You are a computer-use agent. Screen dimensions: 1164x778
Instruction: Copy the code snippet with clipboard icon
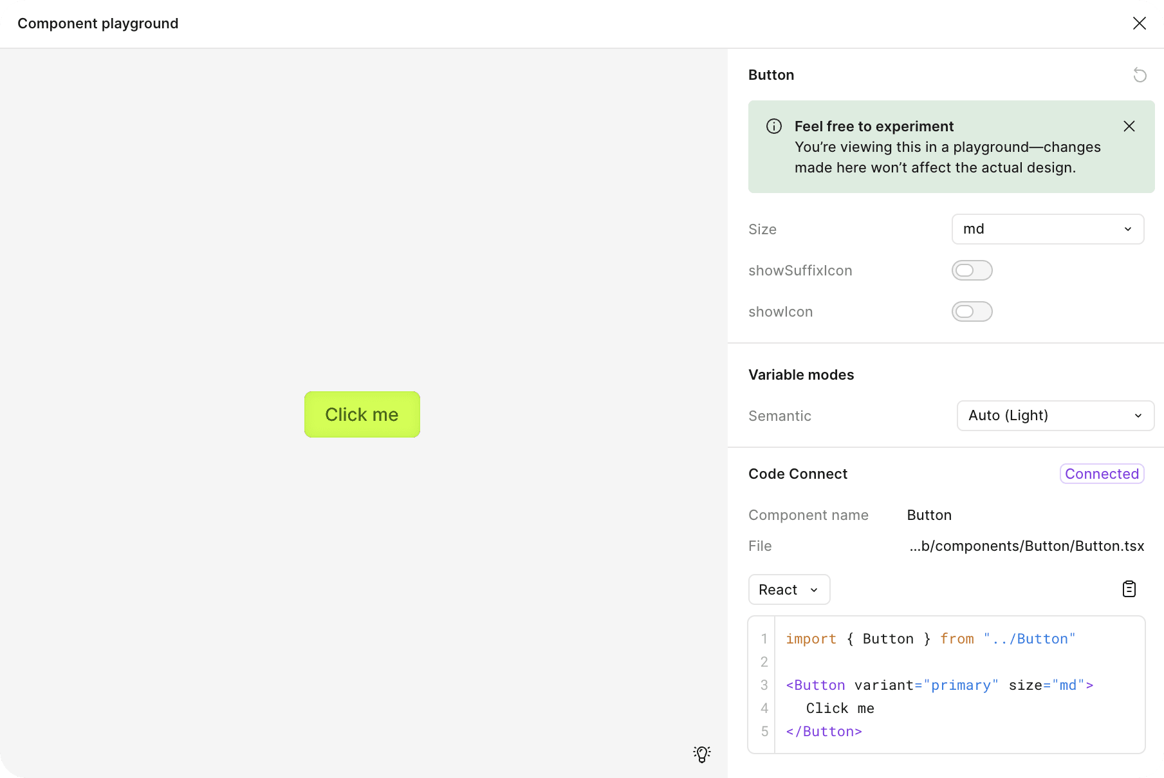pos(1129,589)
